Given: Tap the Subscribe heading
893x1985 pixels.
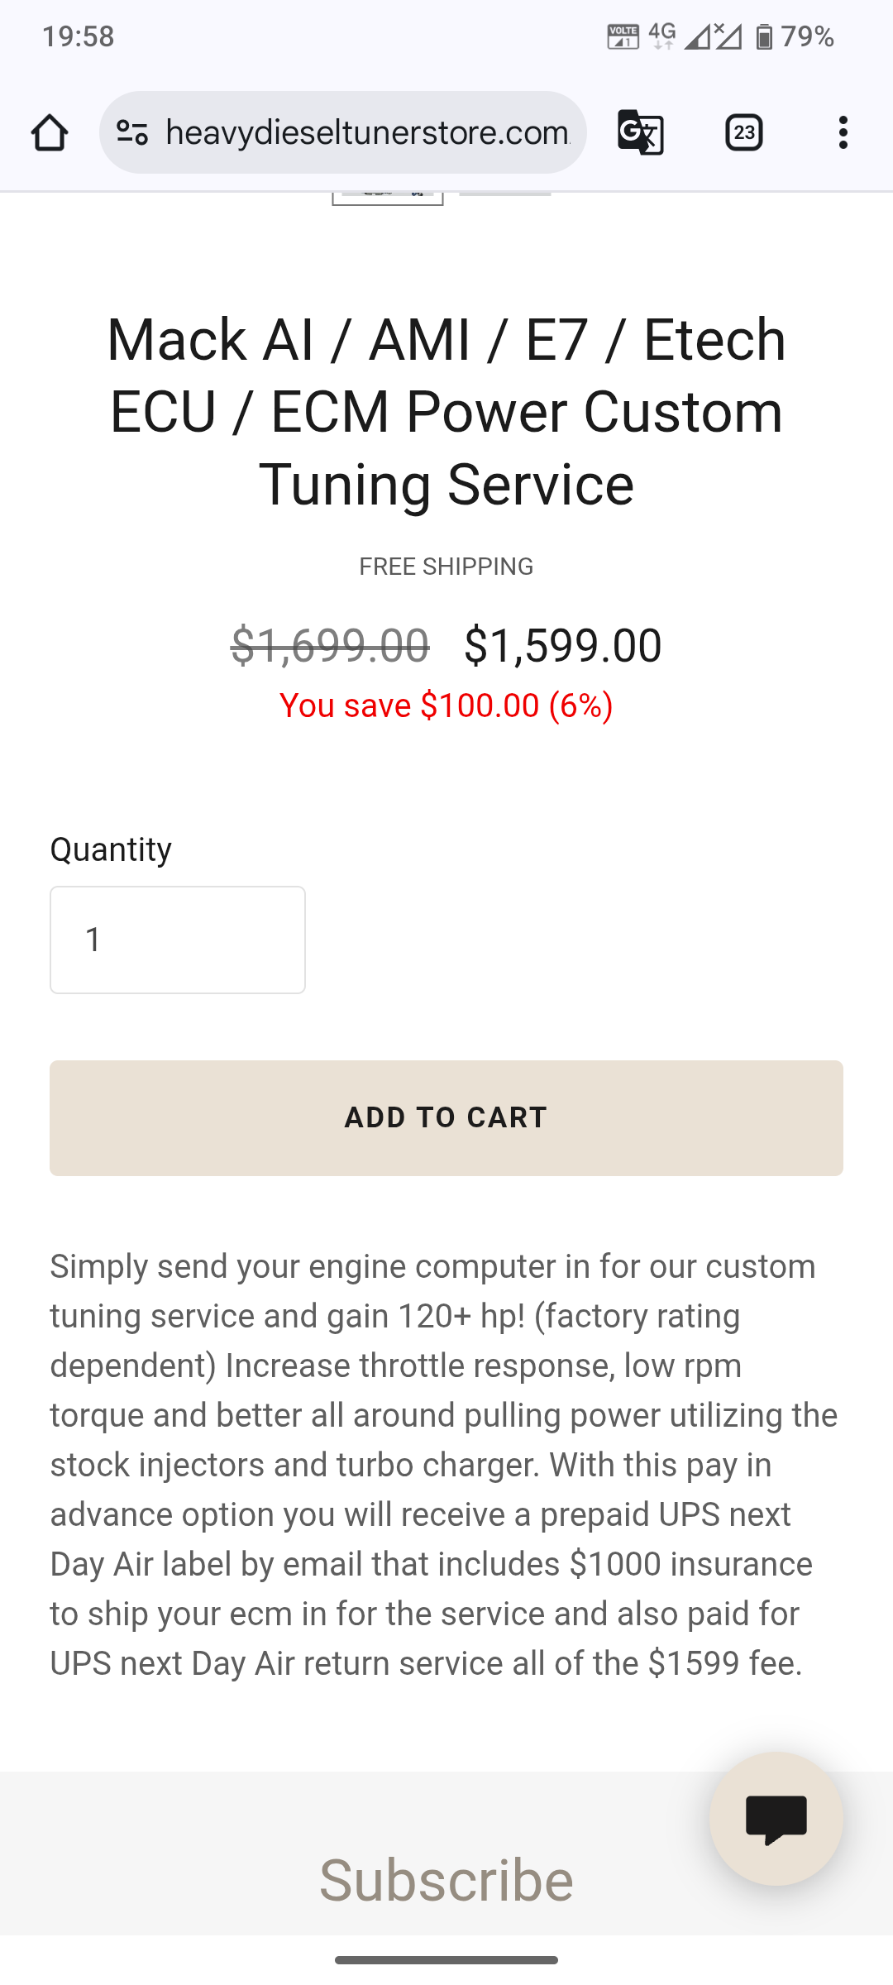Looking at the screenshot, I should coord(446,1879).
